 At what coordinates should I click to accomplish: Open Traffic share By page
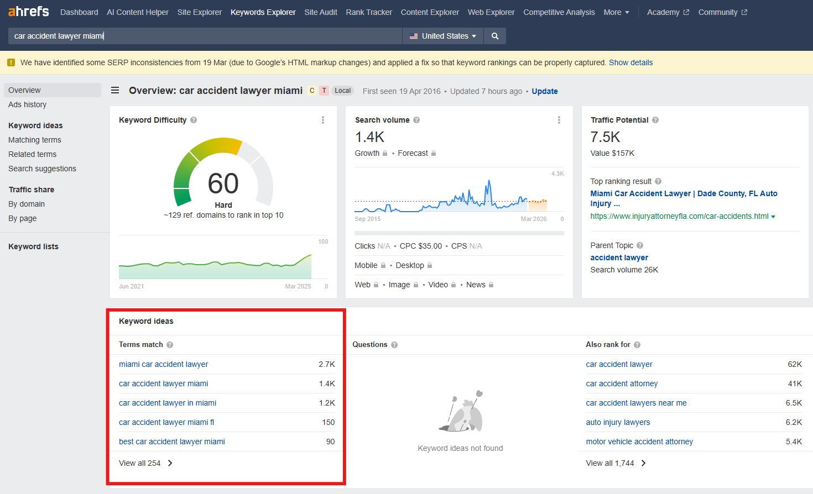23,218
